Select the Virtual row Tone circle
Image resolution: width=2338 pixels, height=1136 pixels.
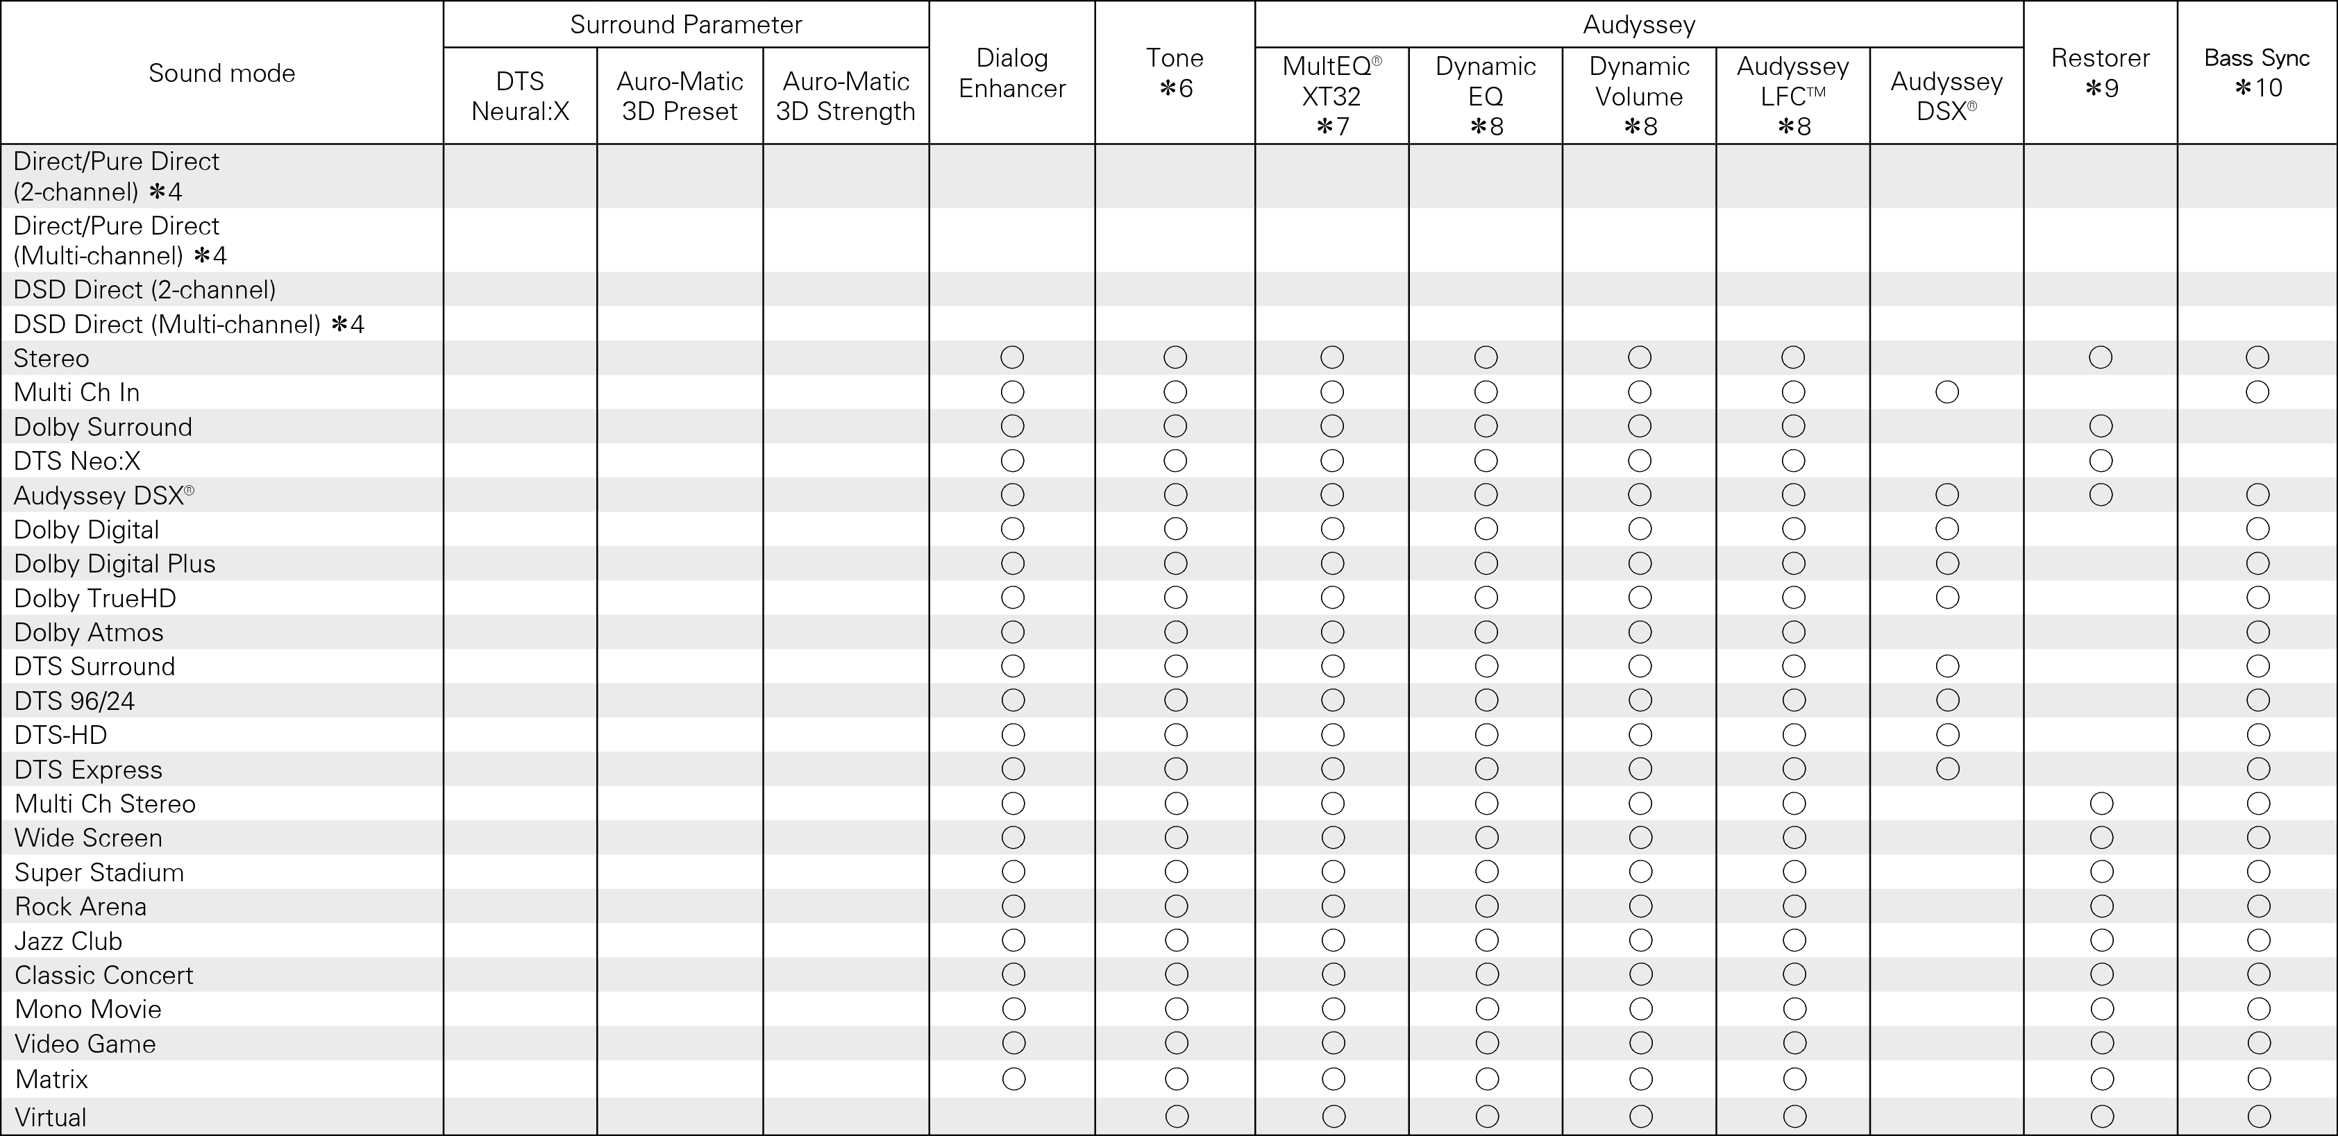1176,1116
